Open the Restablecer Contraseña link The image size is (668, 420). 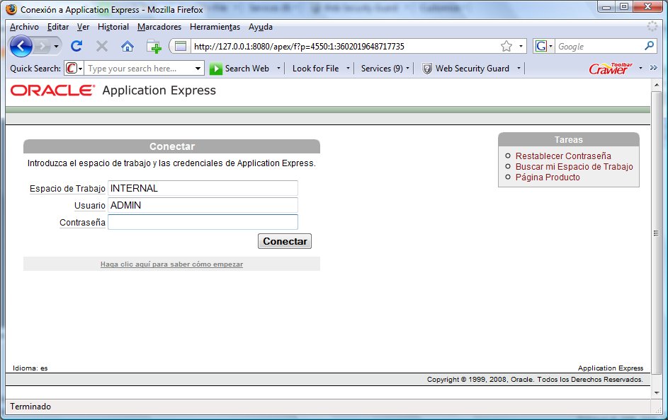[x=563, y=156]
